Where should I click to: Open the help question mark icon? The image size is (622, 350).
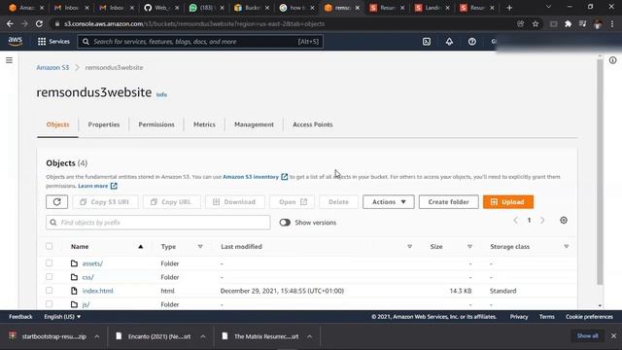(x=471, y=41)
